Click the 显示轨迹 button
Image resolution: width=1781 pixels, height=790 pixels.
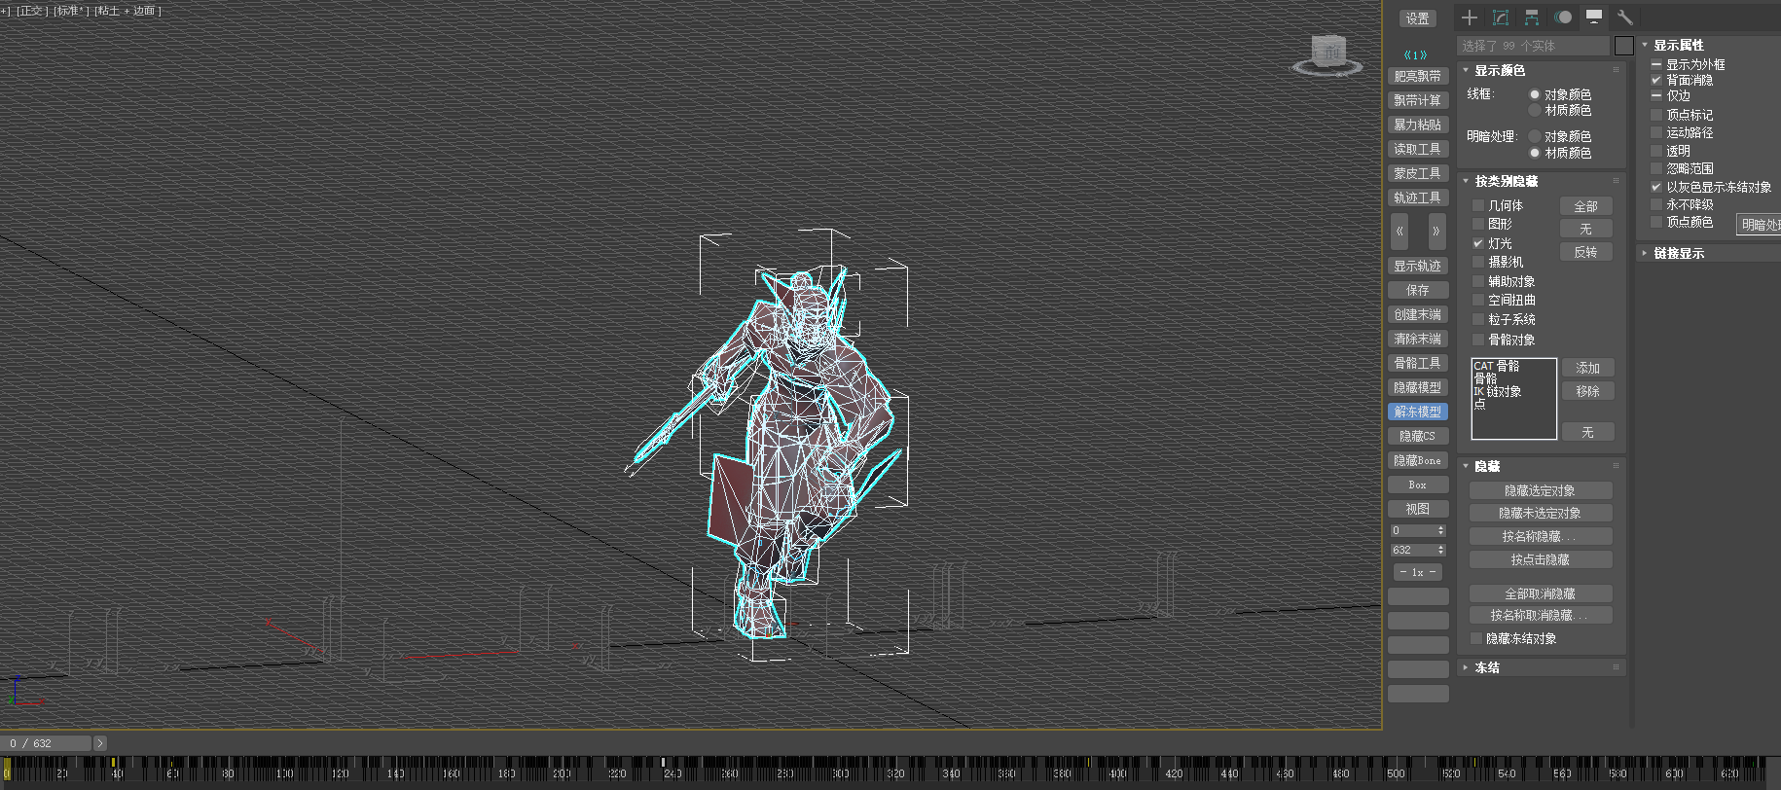[1418, 266]
